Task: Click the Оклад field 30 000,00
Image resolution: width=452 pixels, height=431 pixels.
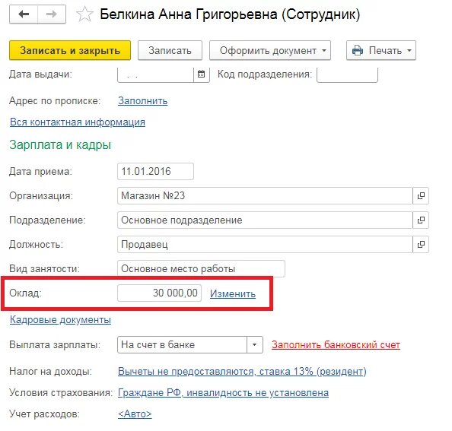Action: pyautogui.click(x=159, y=293)
